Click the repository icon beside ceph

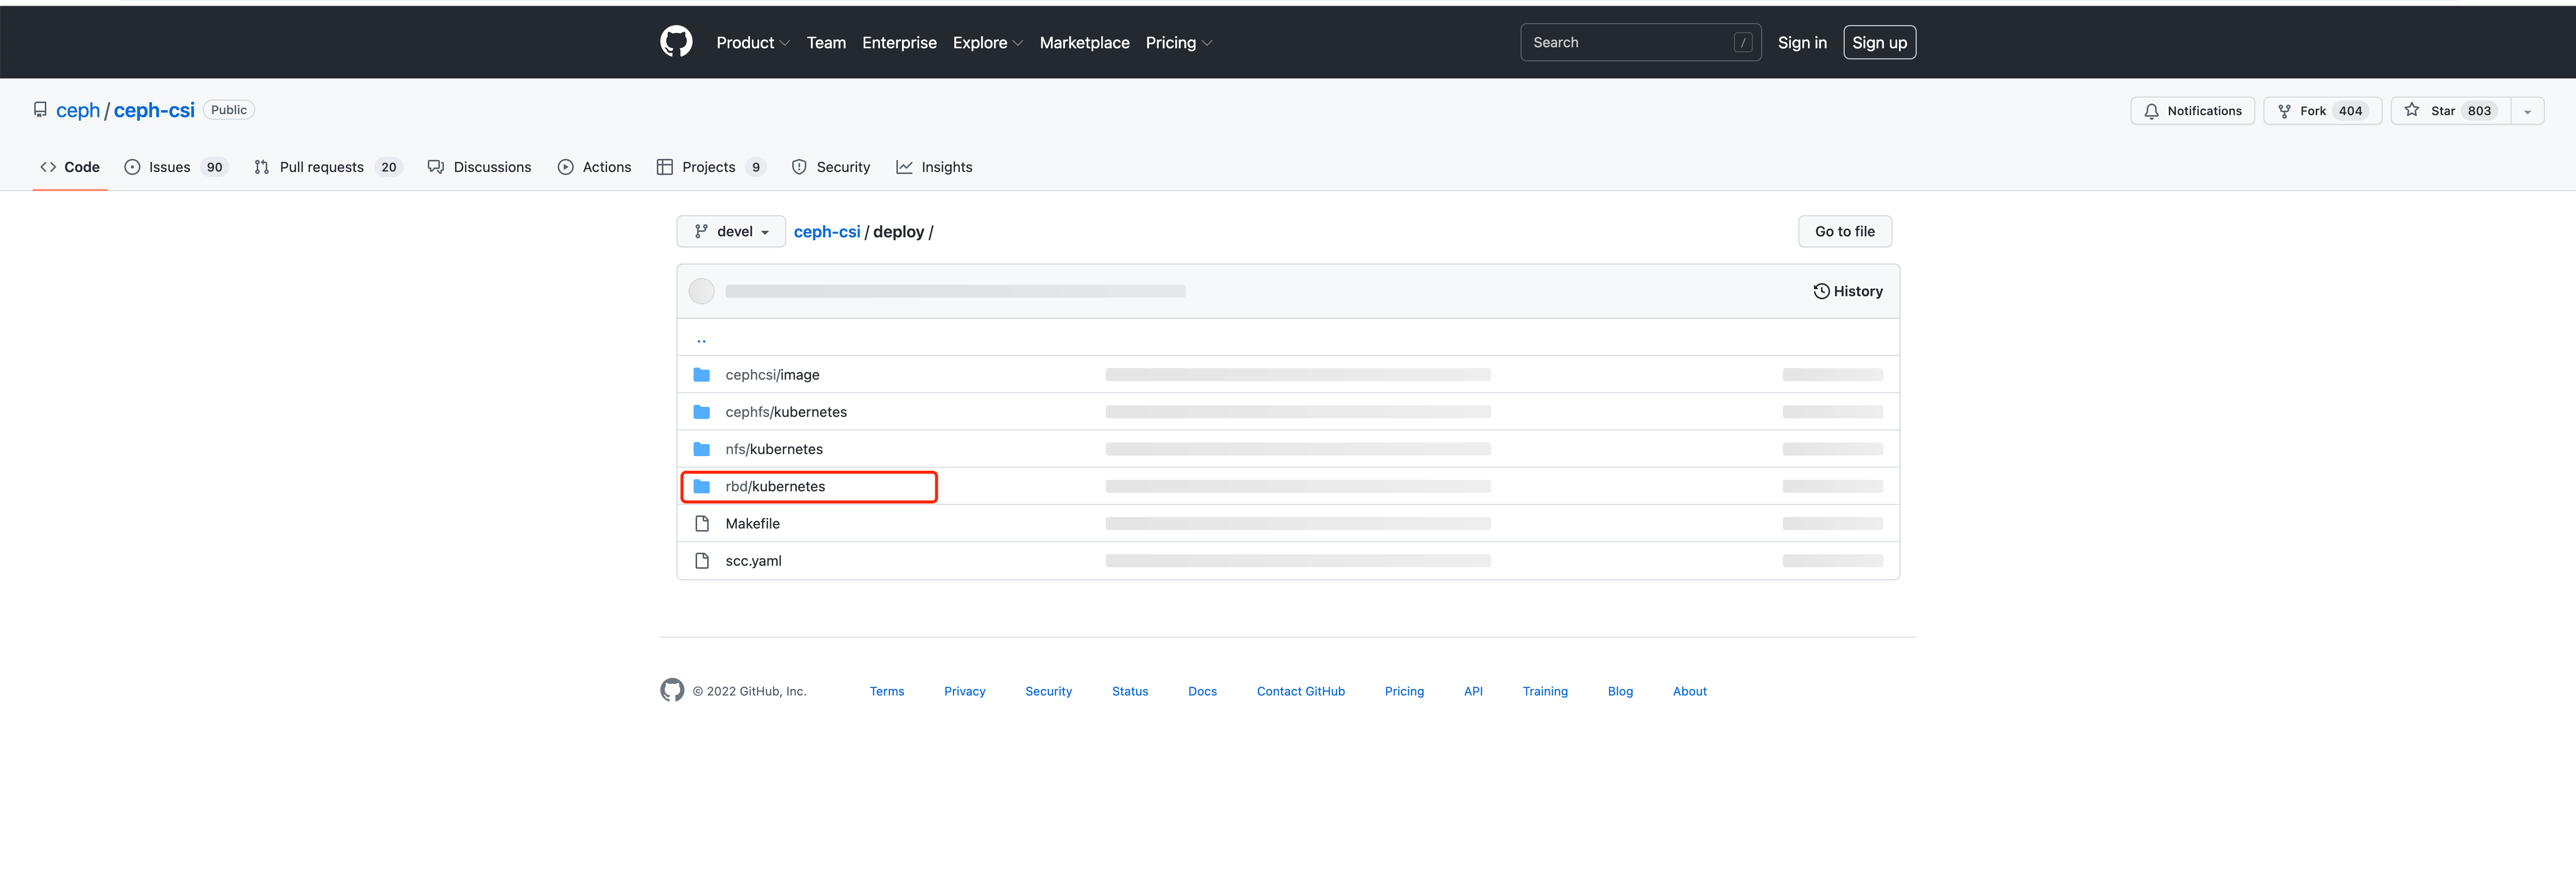click(40, 110)
